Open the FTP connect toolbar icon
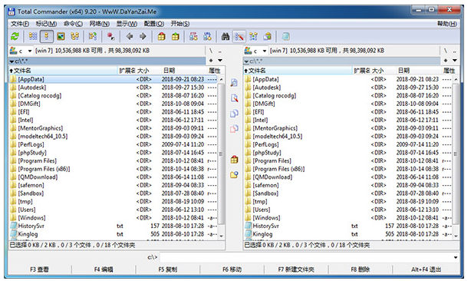The width and height of the screenshot is (471, 281). pos(193,37)
